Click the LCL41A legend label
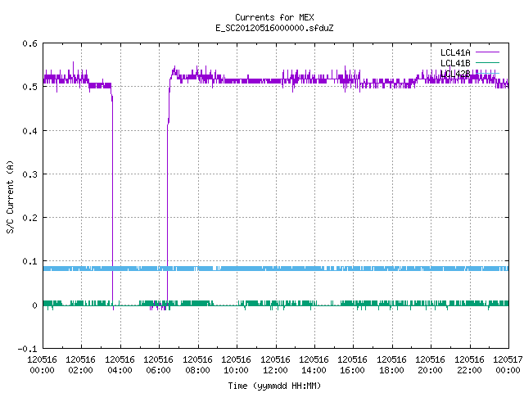The height and width of the screenshot is (393, 524). pyautogui.click(x=455, y=52)
